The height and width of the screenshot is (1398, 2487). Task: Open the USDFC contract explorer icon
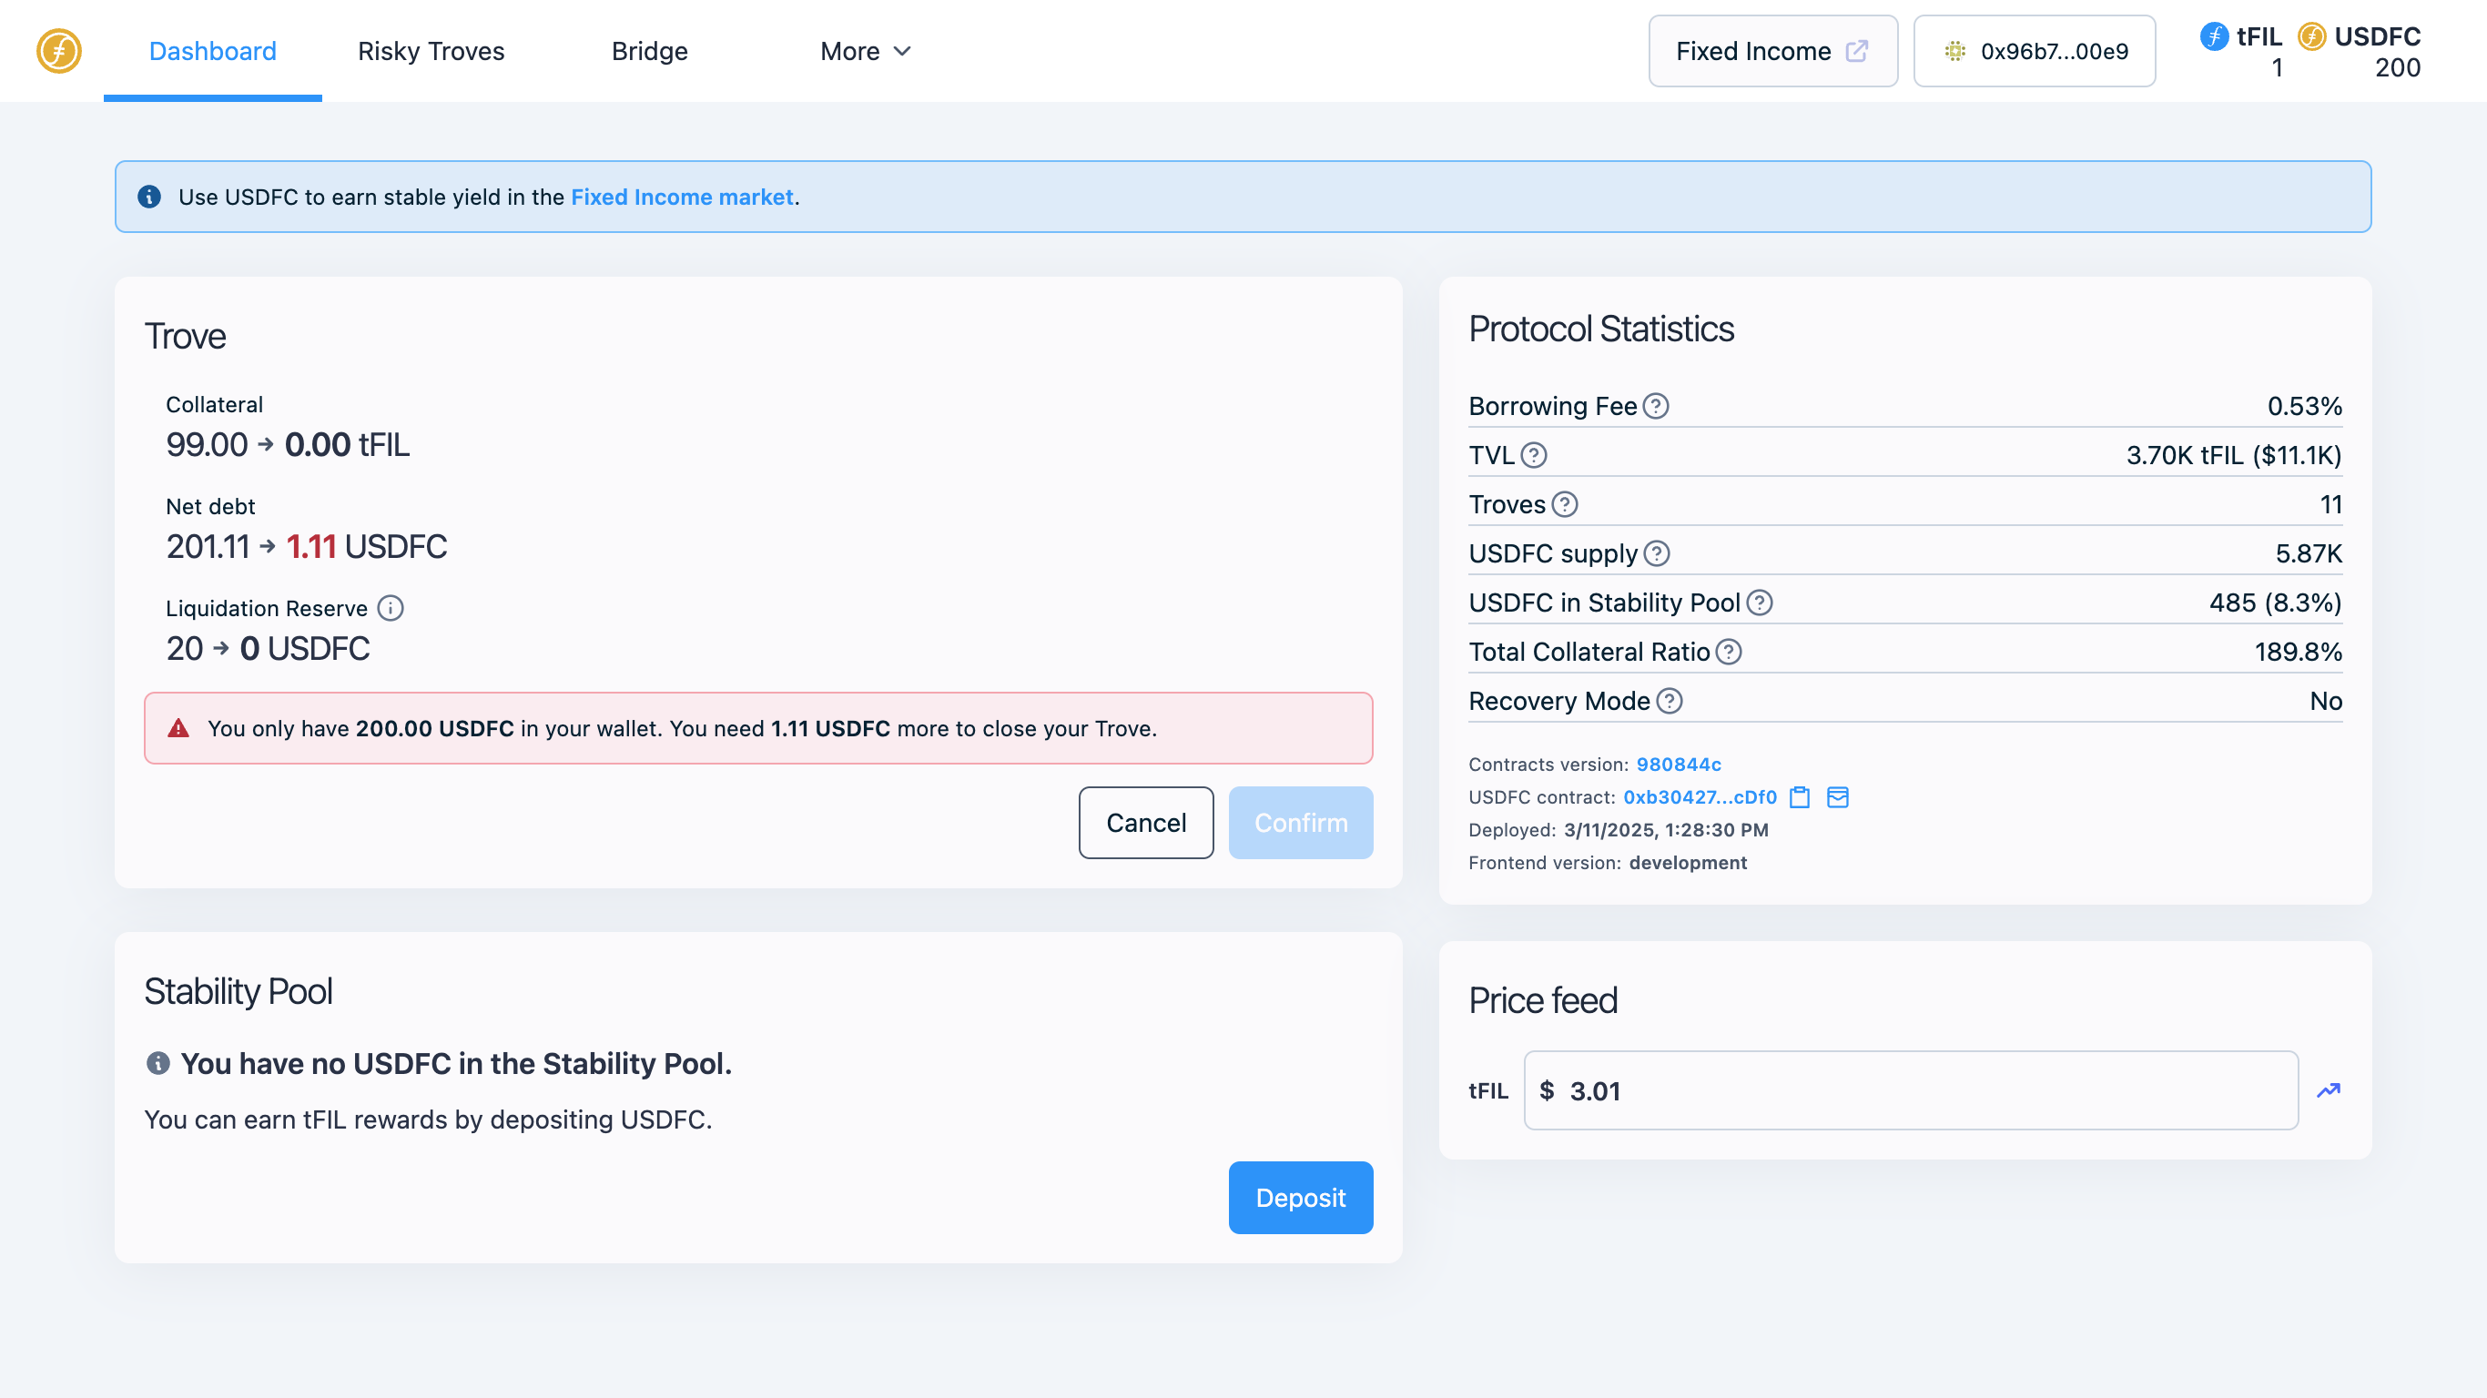click(x=1837, y=796)
